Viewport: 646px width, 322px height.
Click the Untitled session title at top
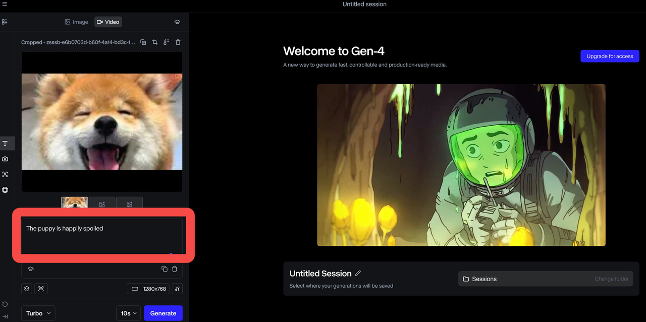point(364,4)
